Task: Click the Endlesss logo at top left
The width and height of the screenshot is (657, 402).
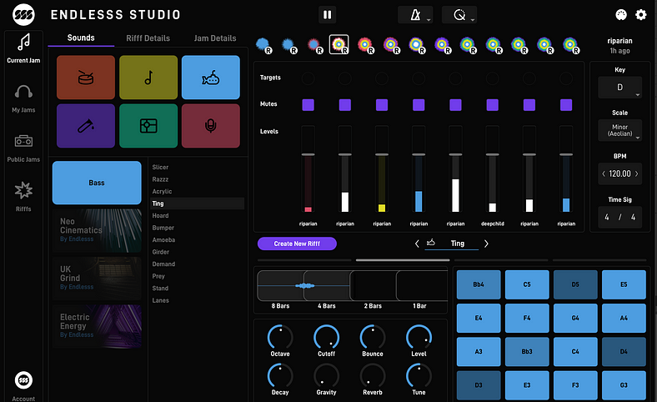Action: (23, 15)
